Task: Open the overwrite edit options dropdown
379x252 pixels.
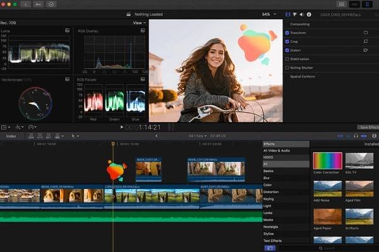Action: 59,136
